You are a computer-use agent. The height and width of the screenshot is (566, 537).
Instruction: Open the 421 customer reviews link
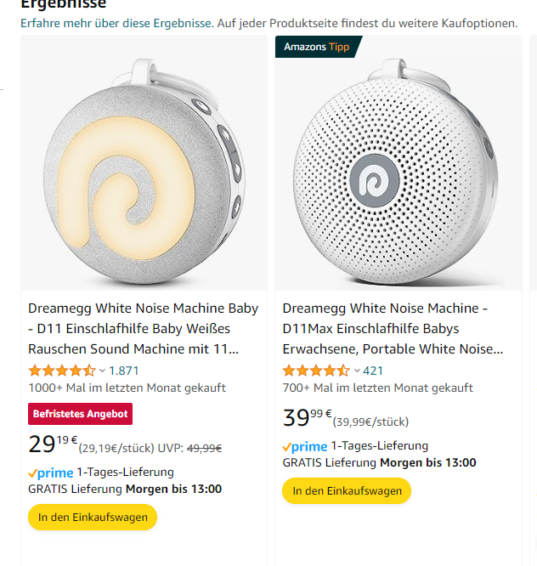point(373,371)
